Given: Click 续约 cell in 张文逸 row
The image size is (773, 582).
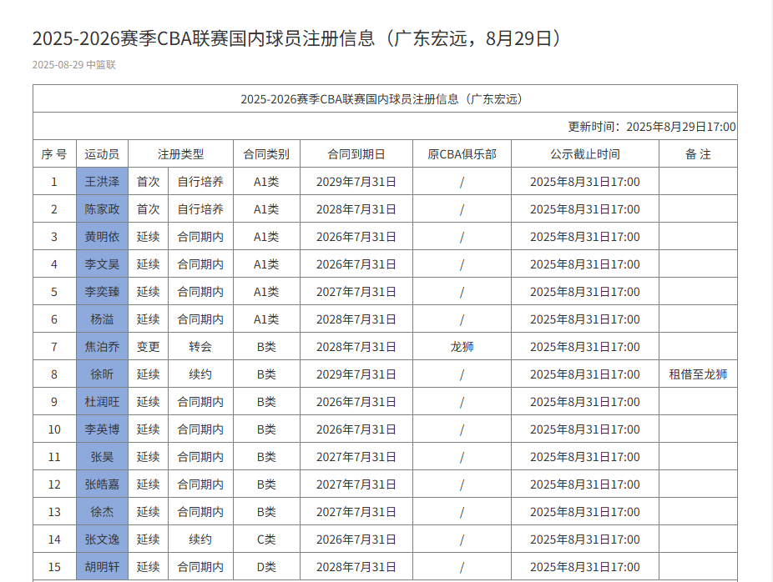Looking at the screenshot, I should pos(200,539).
